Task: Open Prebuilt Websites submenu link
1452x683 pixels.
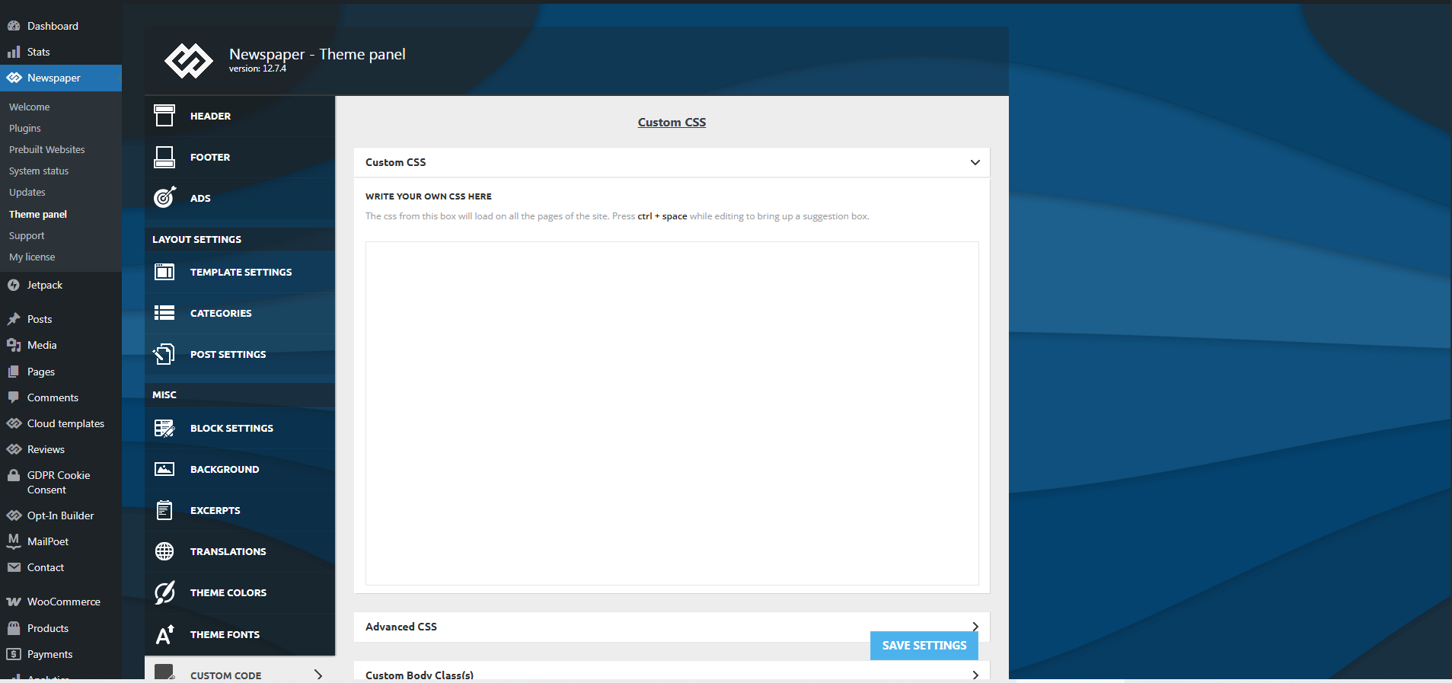Action: click(47, 150)
